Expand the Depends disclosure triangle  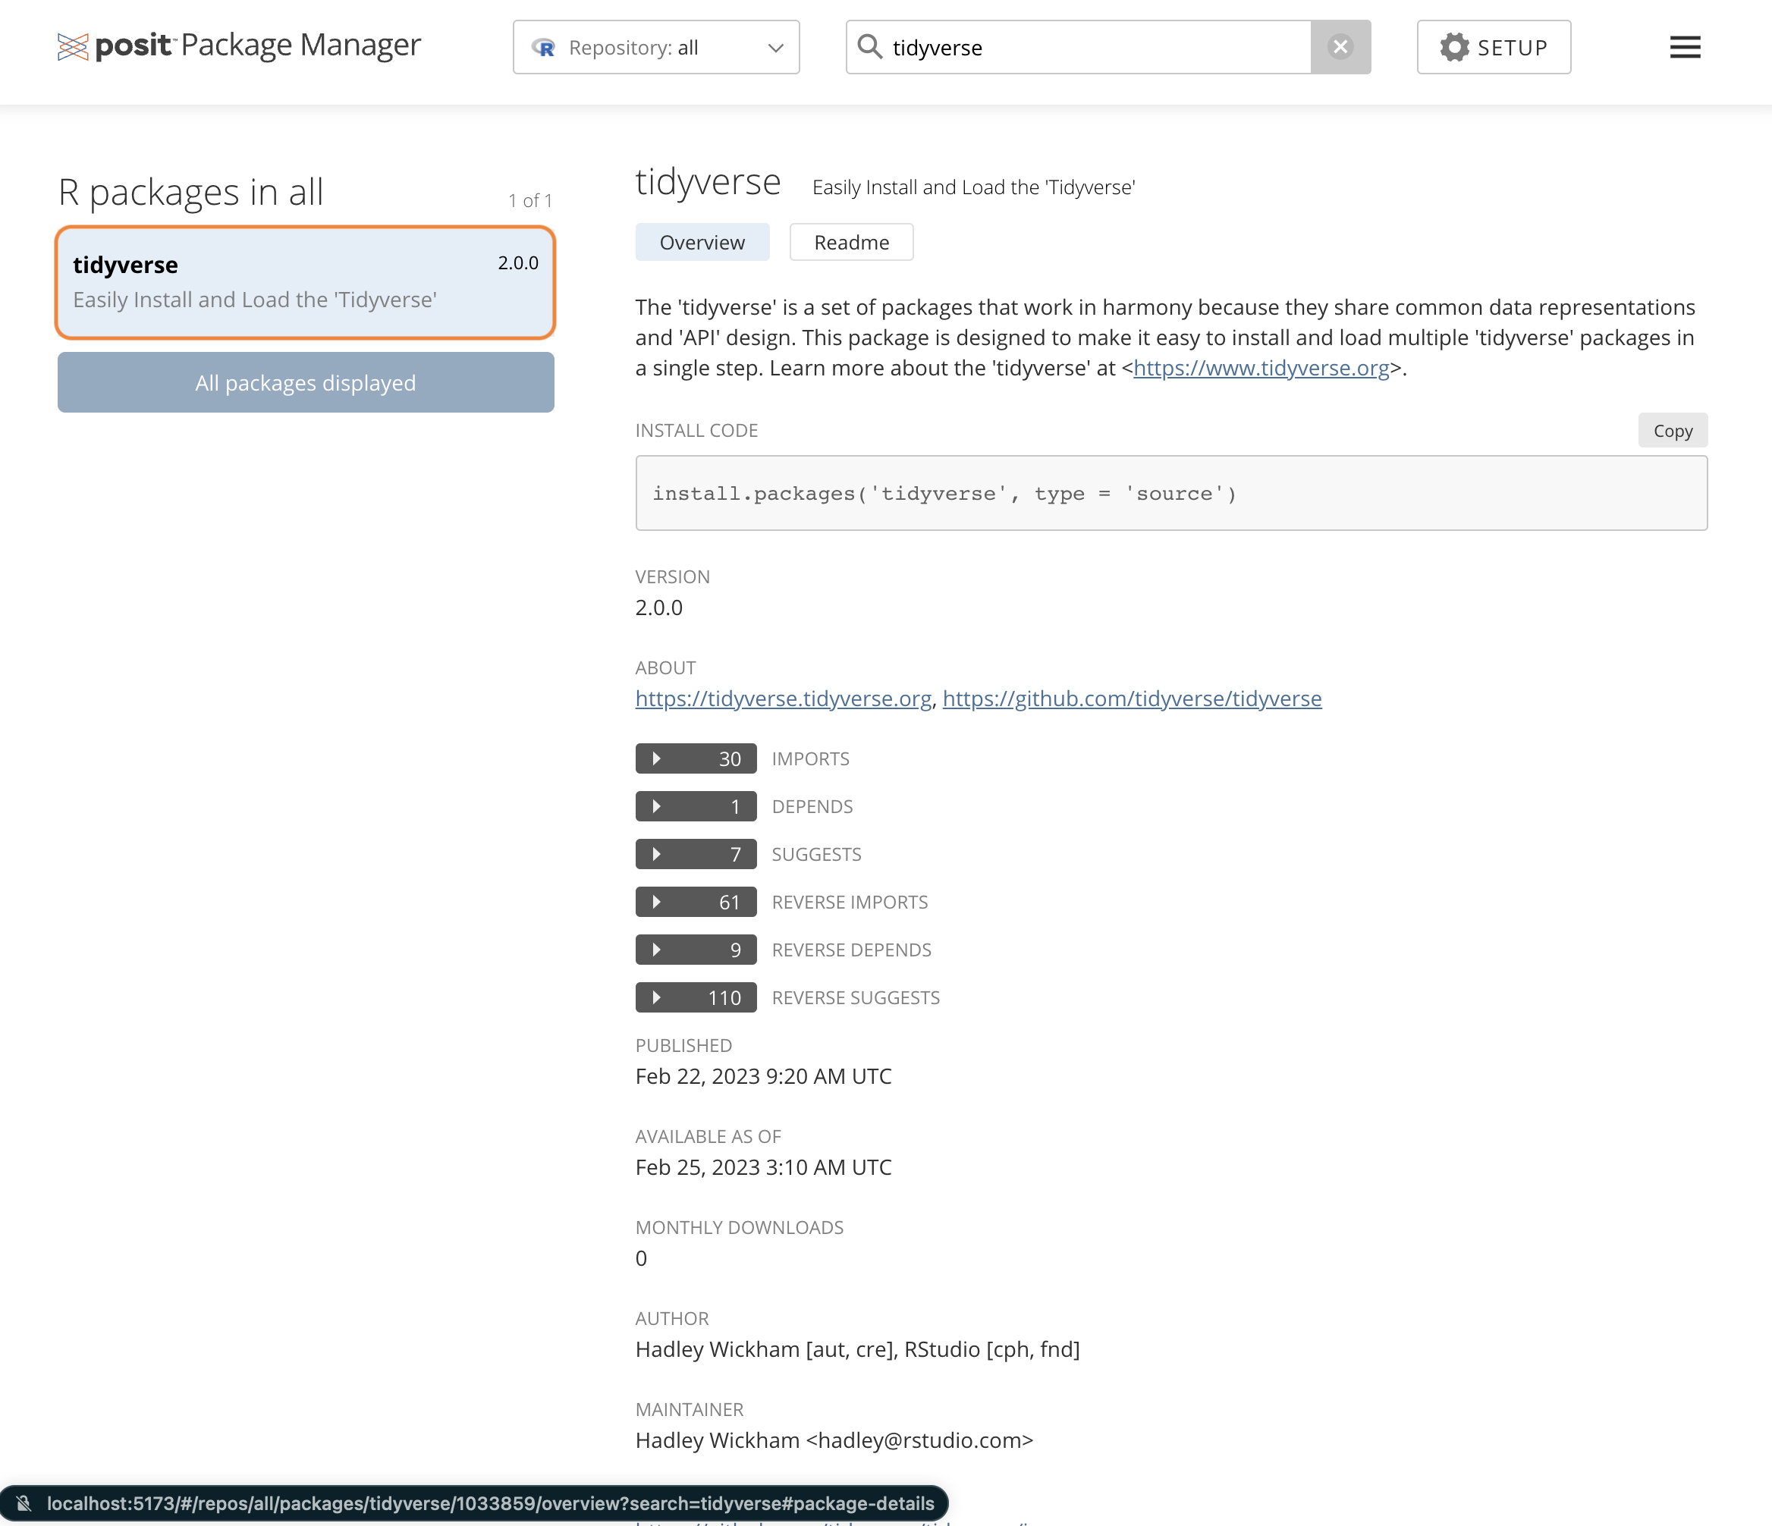point(657,806)
